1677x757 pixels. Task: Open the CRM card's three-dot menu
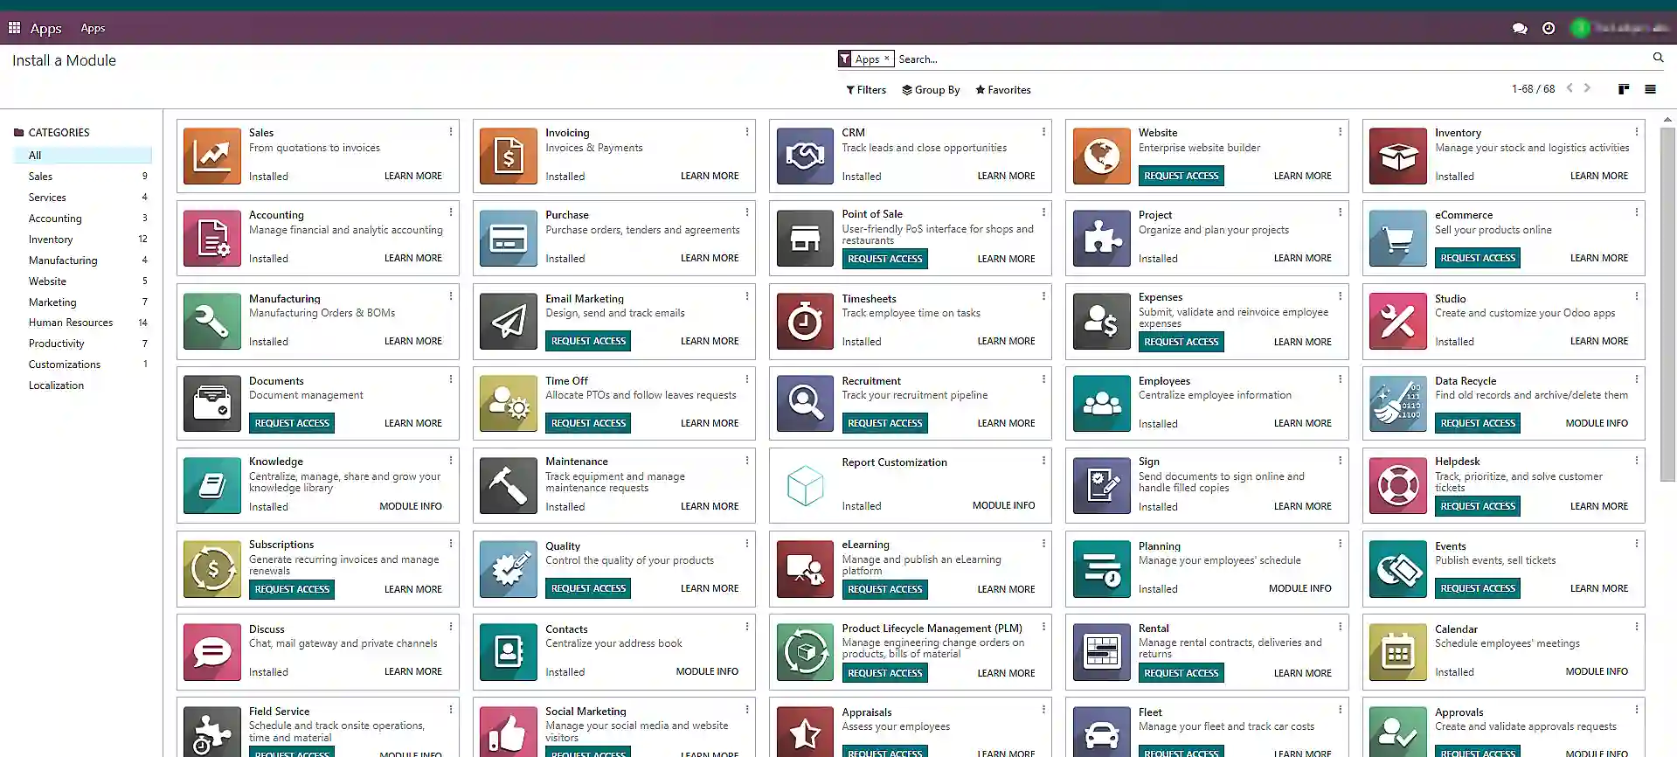click(x=1043, y=132)
